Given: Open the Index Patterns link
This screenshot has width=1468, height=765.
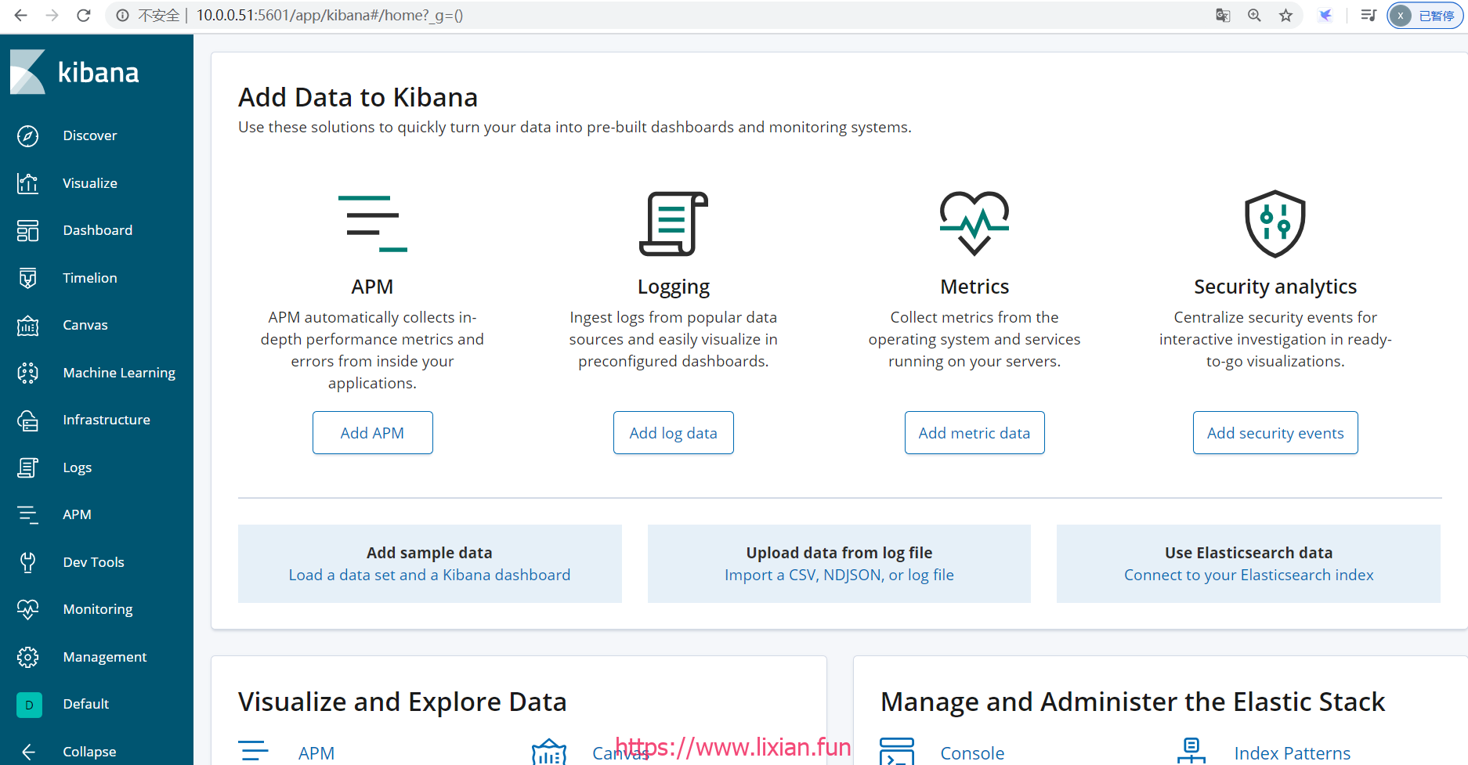Looking at the screenshot, I should point(1293,753).
